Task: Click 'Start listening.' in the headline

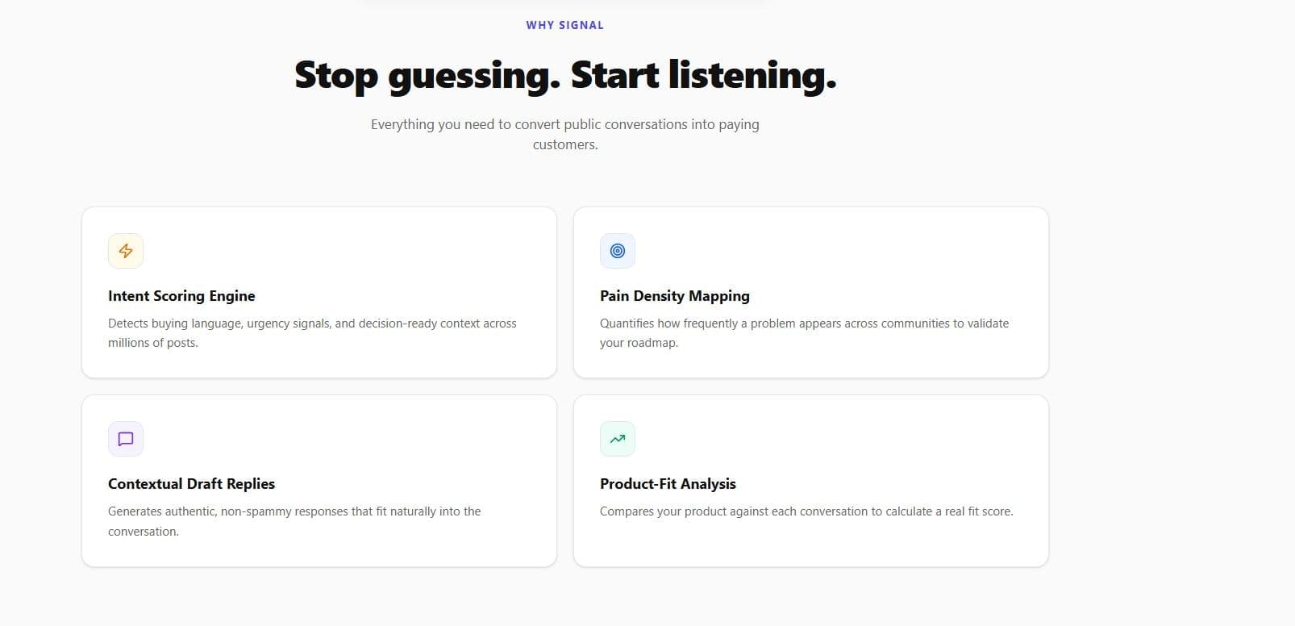Action: click(703, 75)
